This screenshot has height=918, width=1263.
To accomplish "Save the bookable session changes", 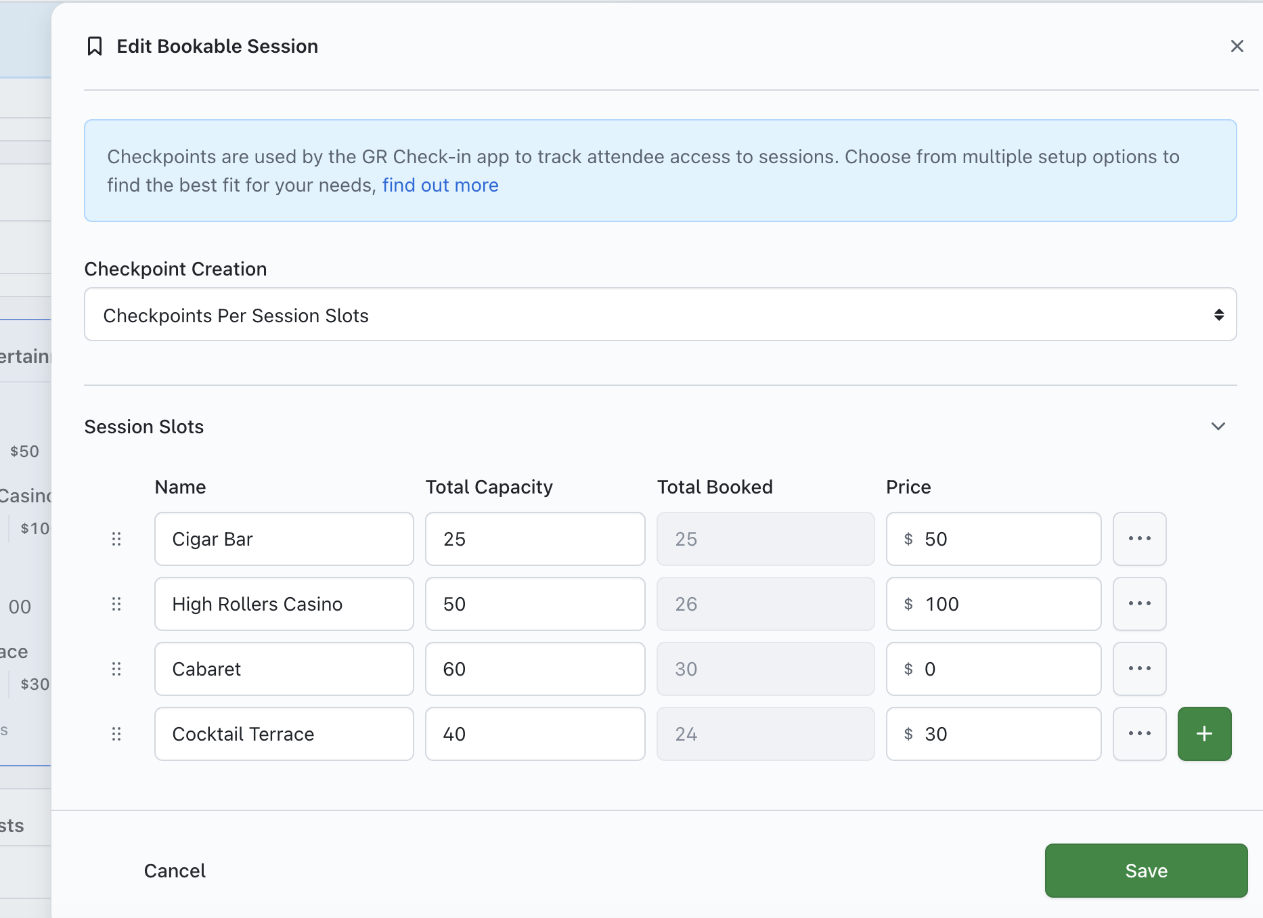I will point(1146,871).
